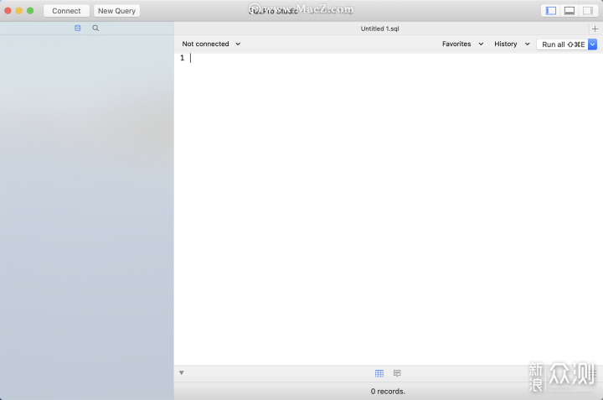
Task: Expand the Run all options arrow
Action: click(593, 44)
